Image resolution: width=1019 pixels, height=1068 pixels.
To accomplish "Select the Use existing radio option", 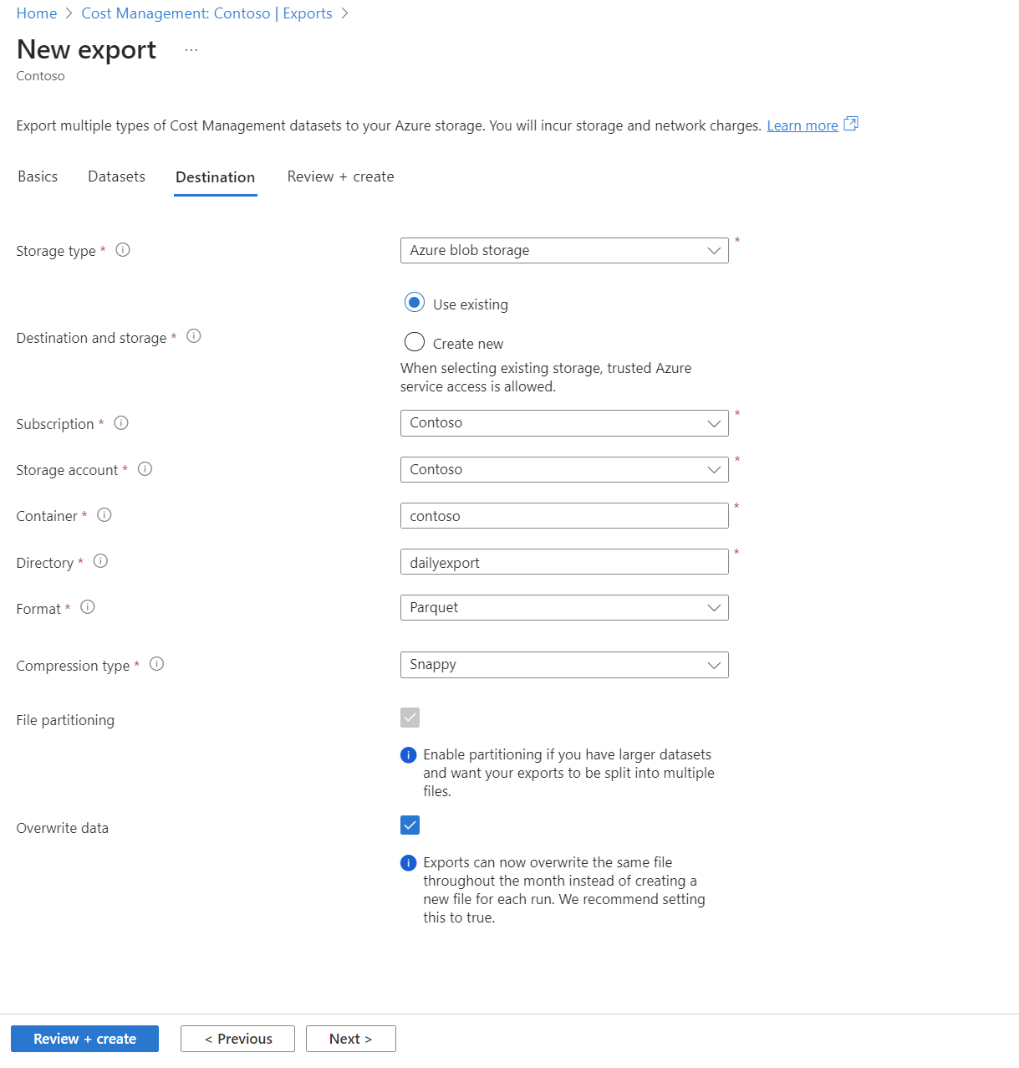I will click(415, 303).
